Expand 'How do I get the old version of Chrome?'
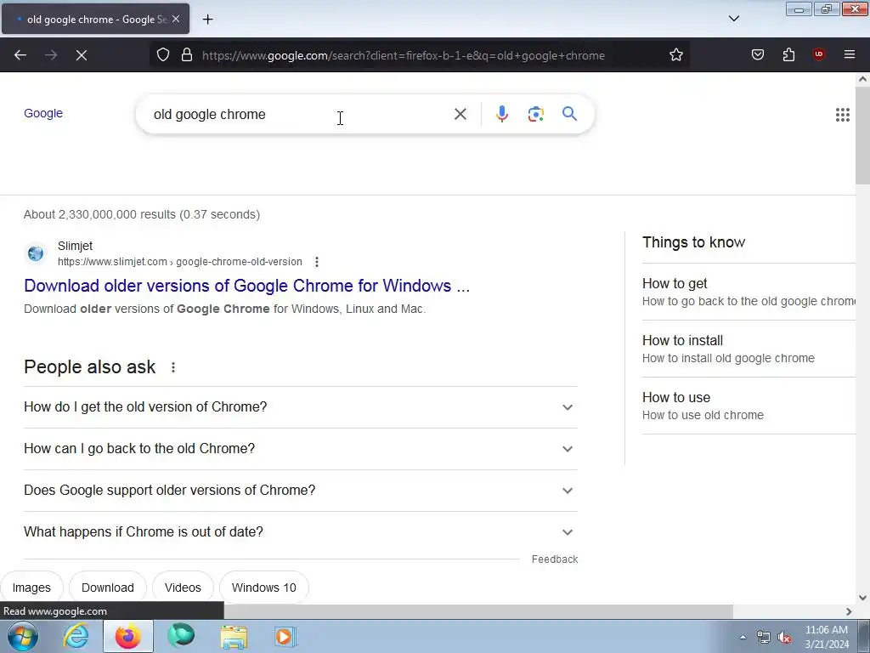Viewport: 870px width, 653px height. tap(301, 407)
